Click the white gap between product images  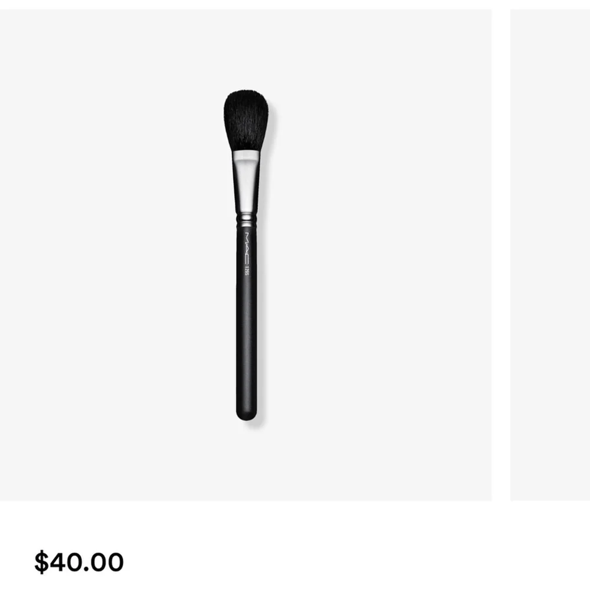(501, 255)
